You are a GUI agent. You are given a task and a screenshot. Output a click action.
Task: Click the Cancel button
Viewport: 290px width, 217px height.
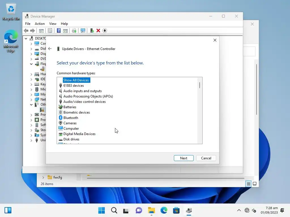tap(206, 158)
